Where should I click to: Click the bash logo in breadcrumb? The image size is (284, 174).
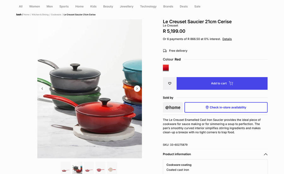pyautogui.click(x=19, y=14)
